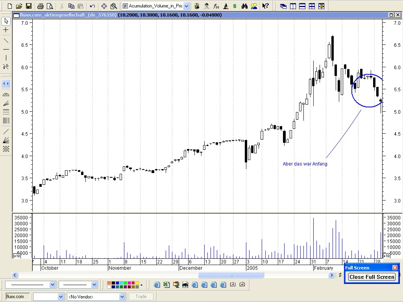
Task: Activate the trendline drawing tool
Action: pyautogui.click(x=6, y=41)
